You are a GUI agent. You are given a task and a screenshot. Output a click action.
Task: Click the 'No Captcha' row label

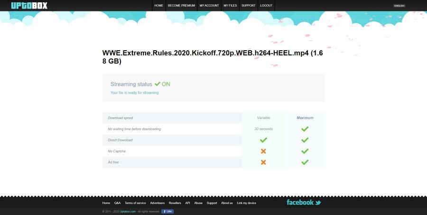point(117,151)
